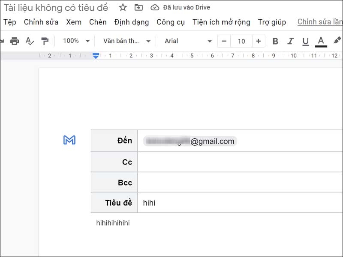Star this document as a favorite
Image resolution: width=343 pixels, height=257 pixels.
pyautogui.click(x=123, y=7)
